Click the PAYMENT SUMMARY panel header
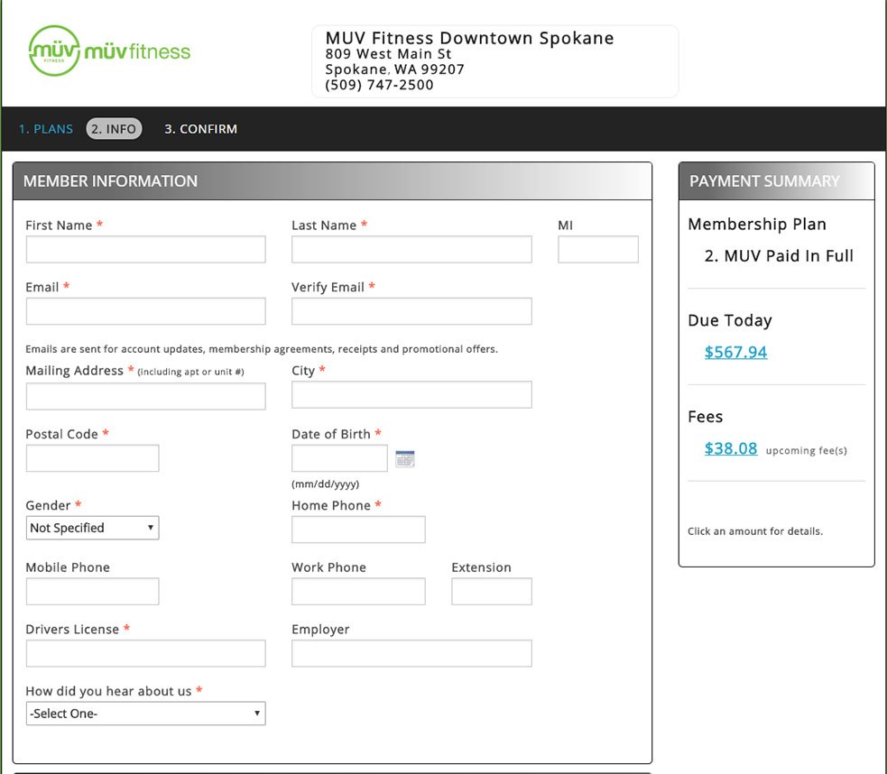 tap(777, 181)
